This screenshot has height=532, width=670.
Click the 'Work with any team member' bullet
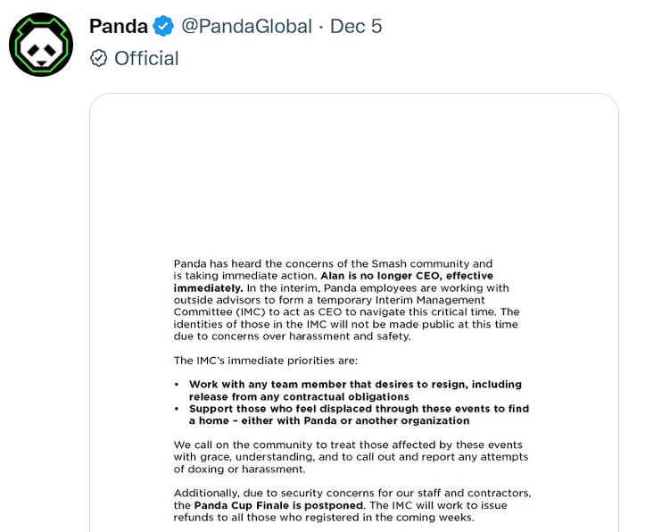(x=355, y=390)
